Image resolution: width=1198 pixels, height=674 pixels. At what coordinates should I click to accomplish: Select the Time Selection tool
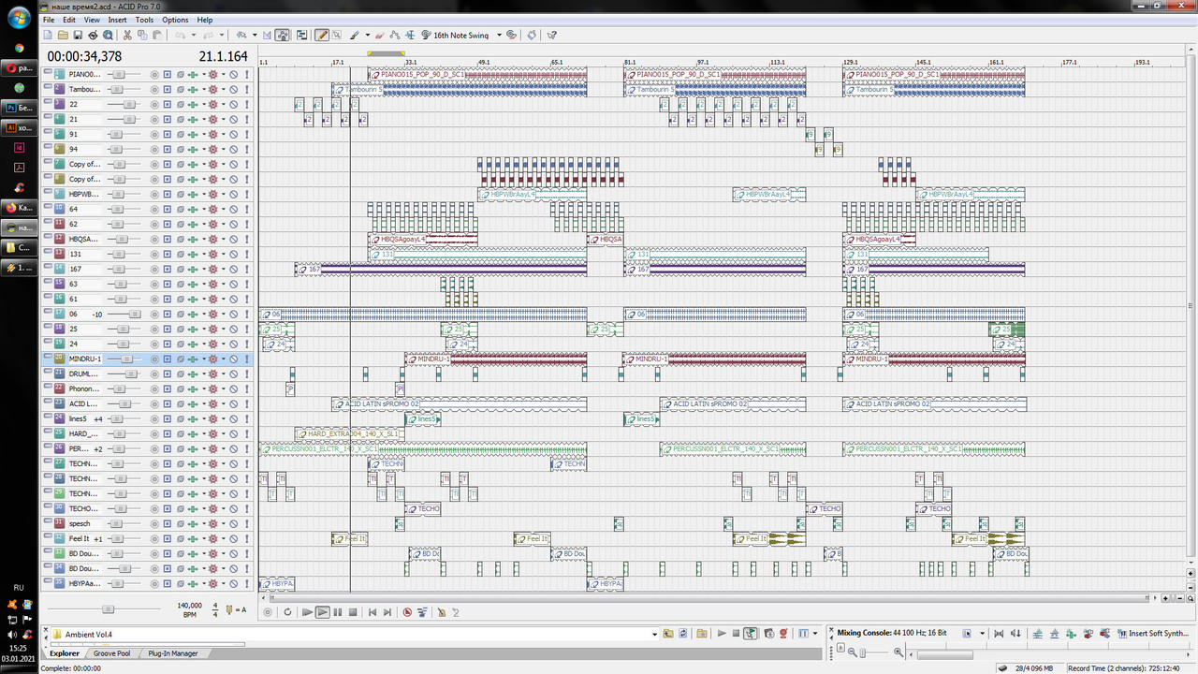(409, 35)
